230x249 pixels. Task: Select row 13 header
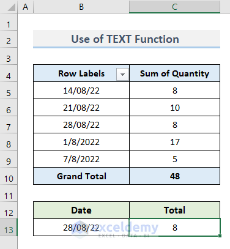9,227
